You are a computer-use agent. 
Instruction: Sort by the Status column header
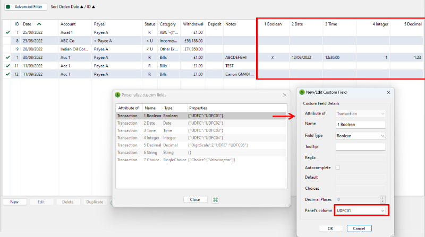click(x=150, y=24)
